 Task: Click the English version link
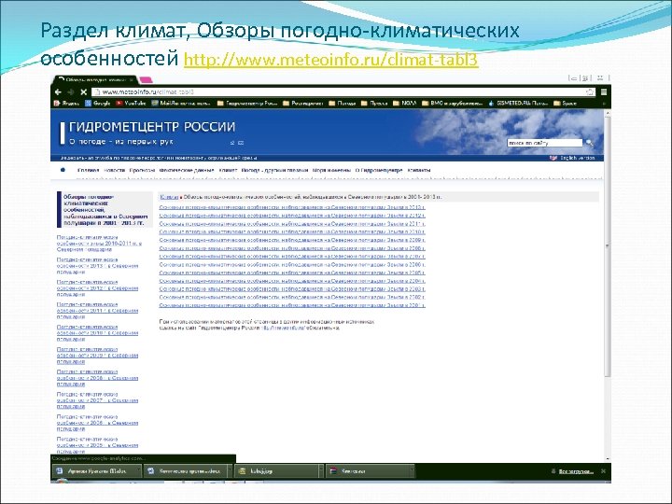click(578, 158)
